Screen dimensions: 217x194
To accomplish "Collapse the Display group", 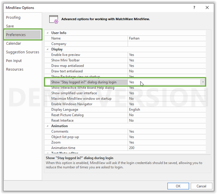I will coord(48,49).
